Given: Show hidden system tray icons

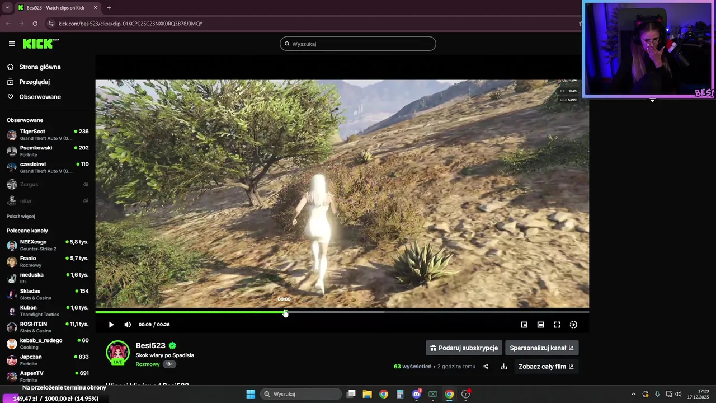Looking at the screenshot, I should (633, 394).
